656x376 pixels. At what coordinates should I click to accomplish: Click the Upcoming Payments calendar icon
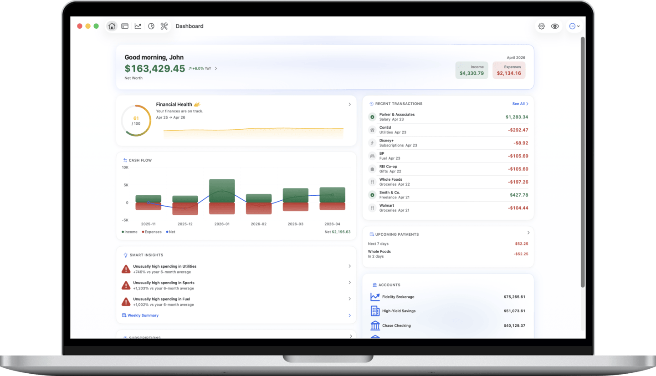[372, 234]
